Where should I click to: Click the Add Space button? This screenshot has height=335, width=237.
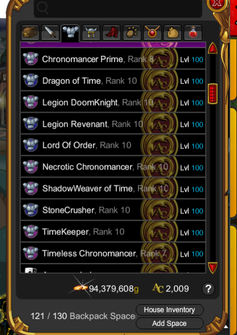[169, 323]
